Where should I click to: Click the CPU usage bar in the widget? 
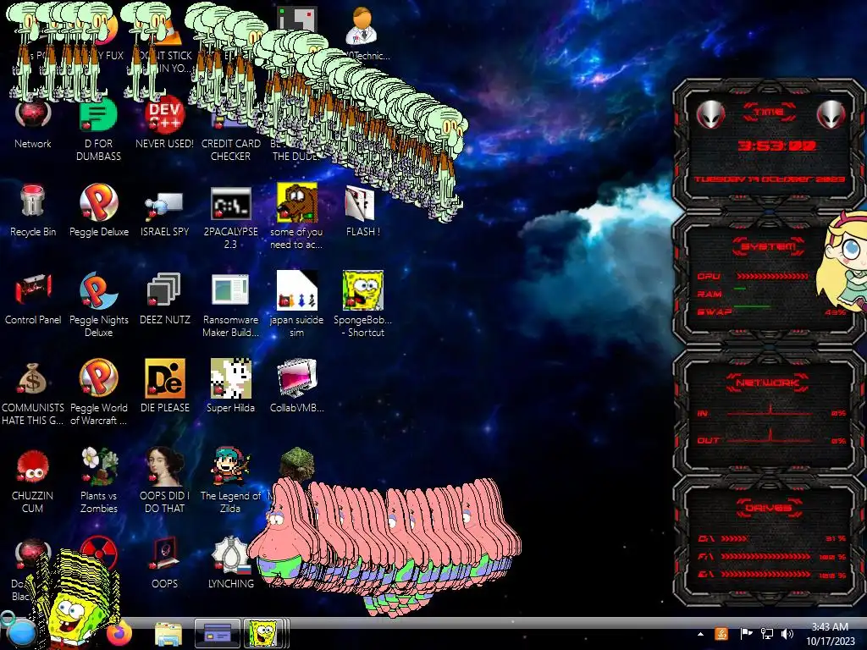pyautogui.click(x=772, y=276)
